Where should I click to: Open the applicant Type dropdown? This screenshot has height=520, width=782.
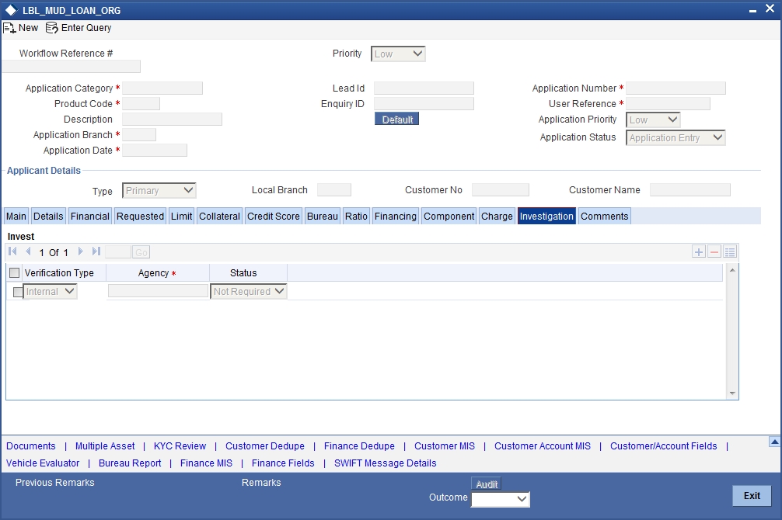(159, 190)
